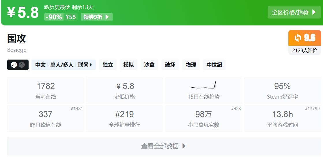323x157 pixels.
Task: Click the Steam platform icon
Action: coord(14,65)
